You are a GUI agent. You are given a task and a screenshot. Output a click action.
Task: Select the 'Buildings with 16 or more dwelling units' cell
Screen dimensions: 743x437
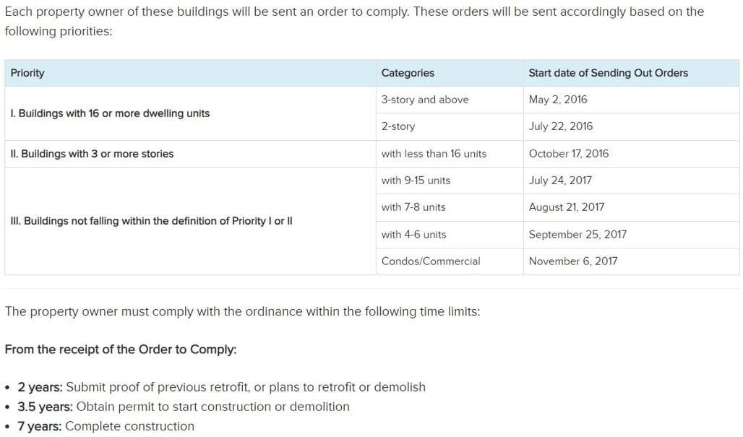[190, 113]
